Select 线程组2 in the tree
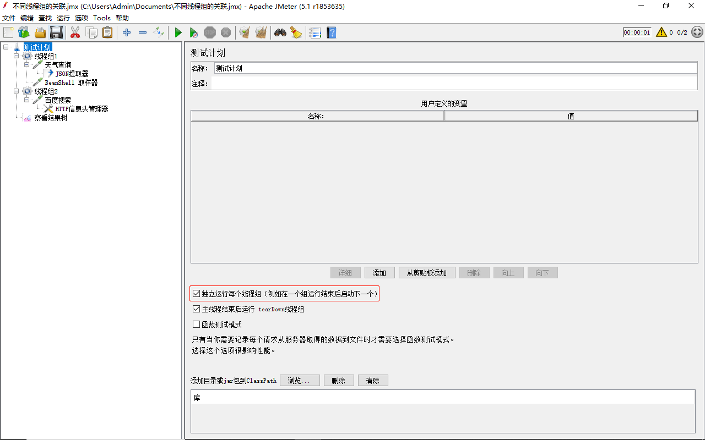Viewport: 705px width, 440px height. click(46, 91)
